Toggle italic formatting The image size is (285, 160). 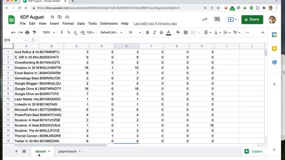tap(155, 32)
